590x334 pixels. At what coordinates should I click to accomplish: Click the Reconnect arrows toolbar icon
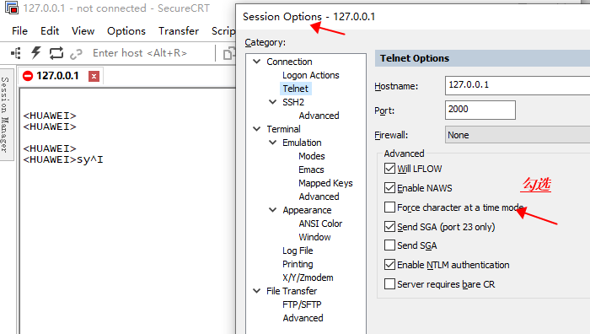tap(56, 53)
